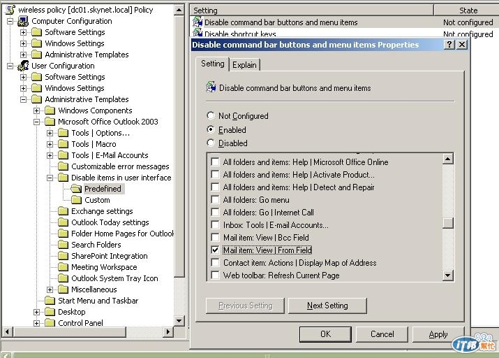499x358 pixels.
Task: Click the Tools | E-Mail Accounts folder icon
Action: click(63, 155)
